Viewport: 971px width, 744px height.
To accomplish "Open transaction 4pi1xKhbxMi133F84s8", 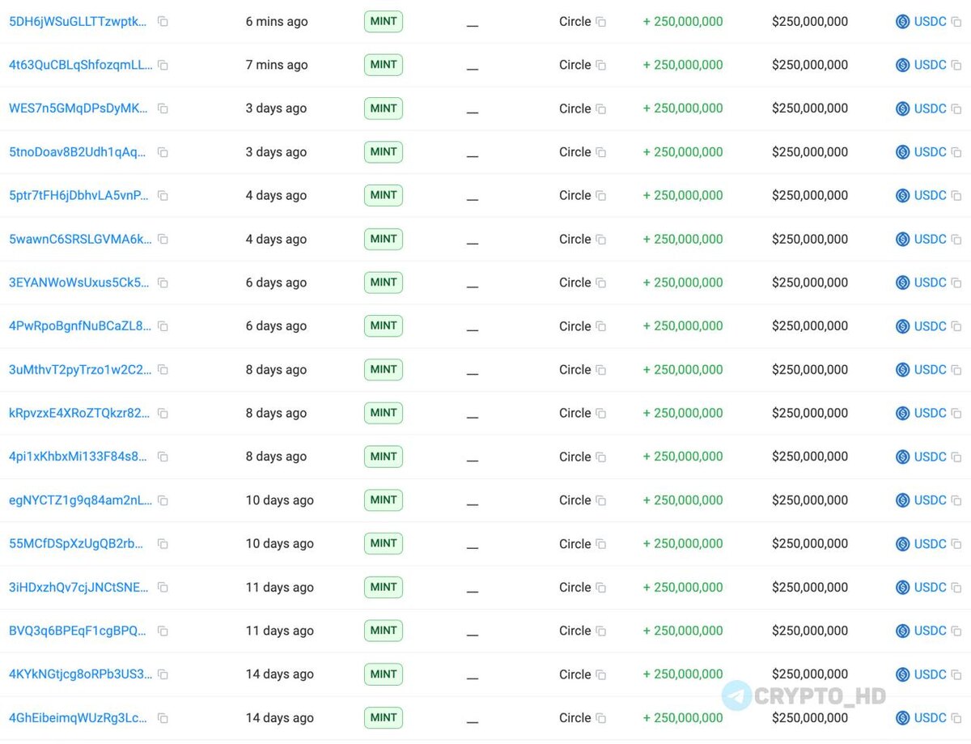I will tap(78, 457).
